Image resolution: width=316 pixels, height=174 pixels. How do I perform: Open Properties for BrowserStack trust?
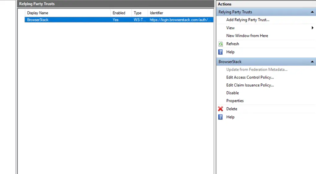235,101
